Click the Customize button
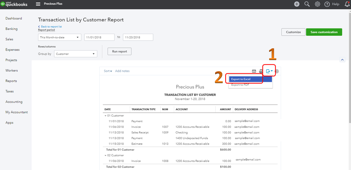This screenshot has height=170, width=351. click(293, 32)
